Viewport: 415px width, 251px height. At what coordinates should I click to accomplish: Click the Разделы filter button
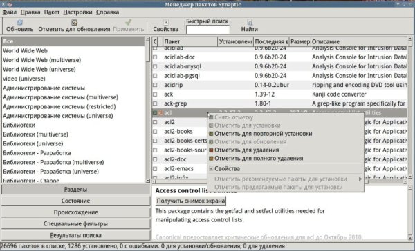tap(75, 190)
